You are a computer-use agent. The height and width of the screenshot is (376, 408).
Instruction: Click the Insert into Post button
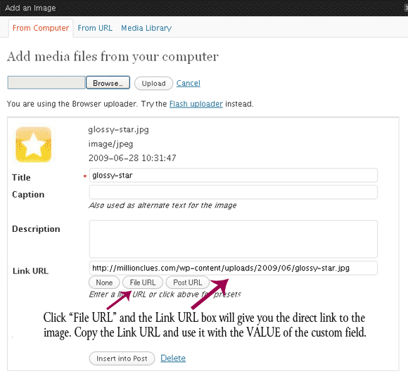(122, 358)
